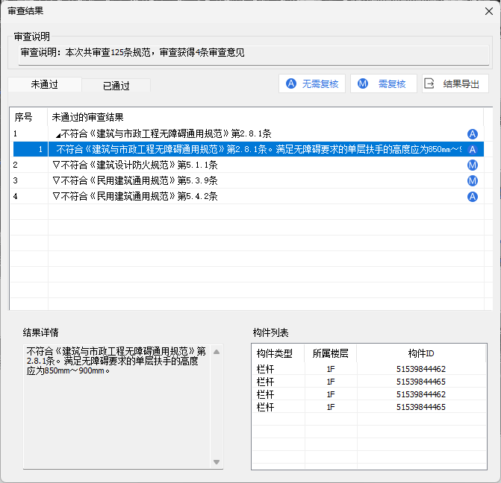Image resolution: width=501 pixels, height=483 pixels.
Task: Click the 无需复核 button
Action: coord(311,84)
